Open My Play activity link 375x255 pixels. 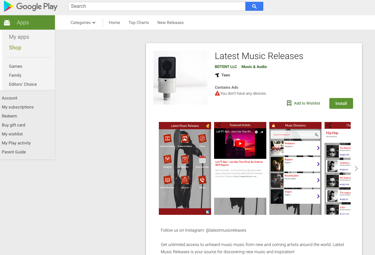[x=16, y=143]
